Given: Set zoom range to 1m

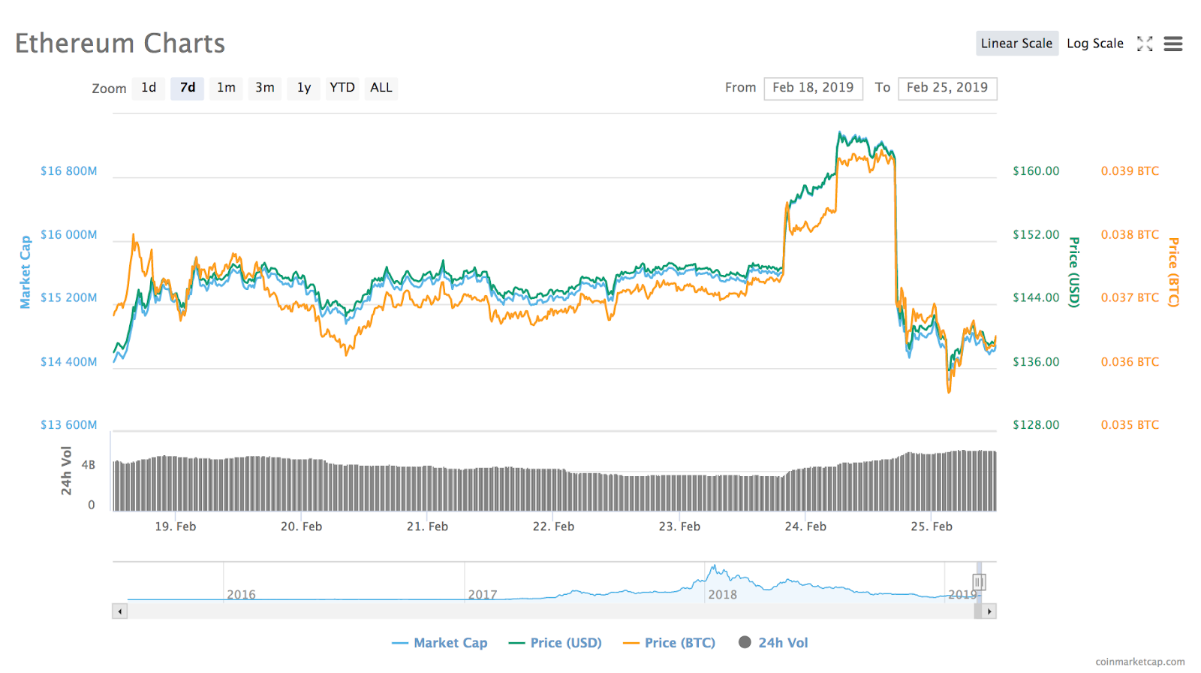Looking at the screenshot, I should 226,88.
